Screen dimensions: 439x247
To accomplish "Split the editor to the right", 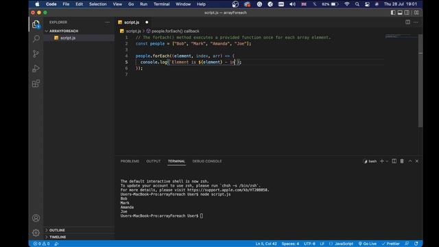I will click(x=407, y=22).
